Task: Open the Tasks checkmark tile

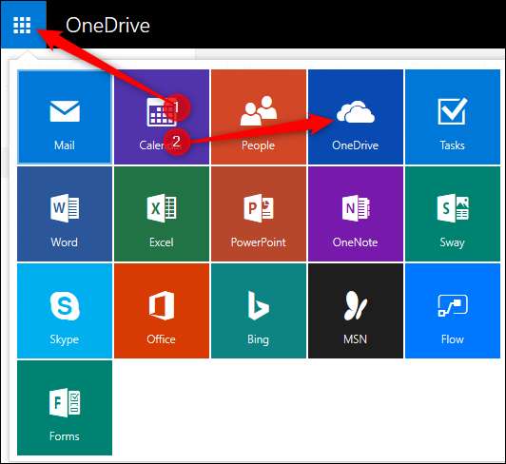Action: 453,117
